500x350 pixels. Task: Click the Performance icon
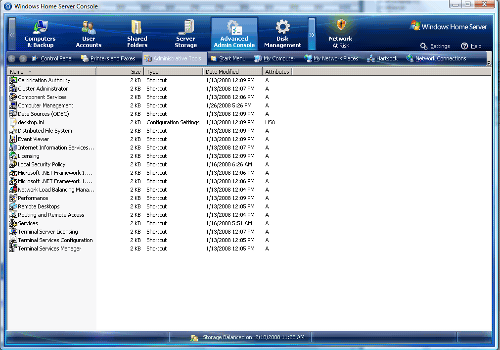13,198
